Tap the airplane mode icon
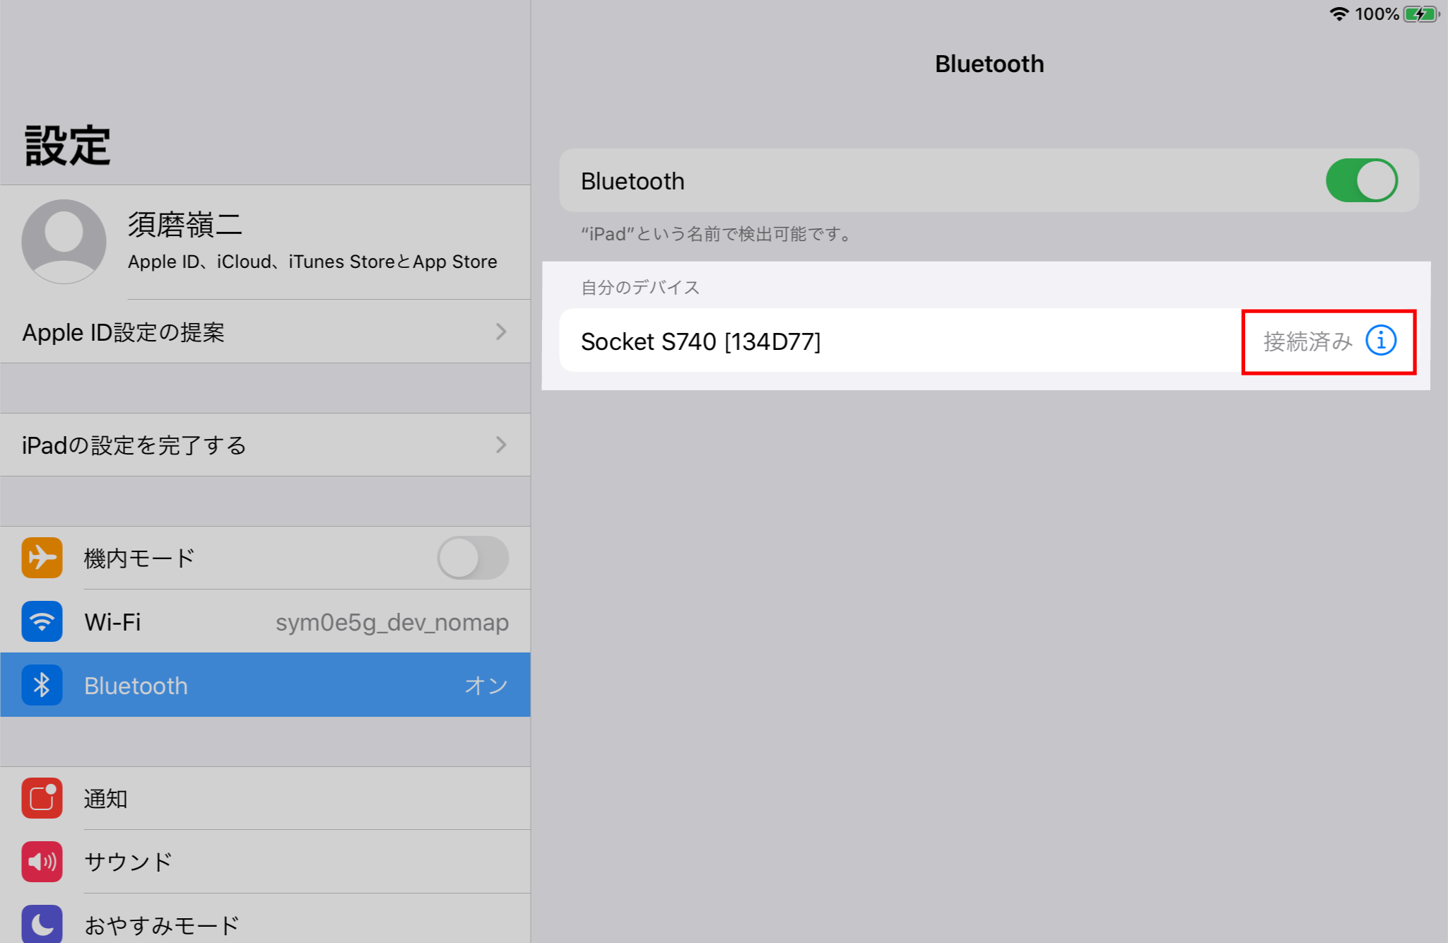 pyautogui.click(x=42, y=558)
